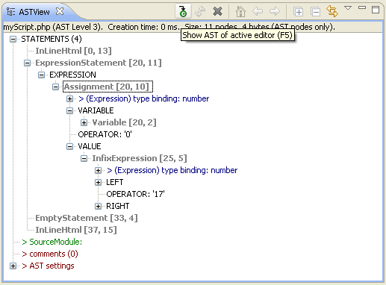Screen dimensions: 386x285
Task: Click the Clear AST cross icon
Action: 217,11
